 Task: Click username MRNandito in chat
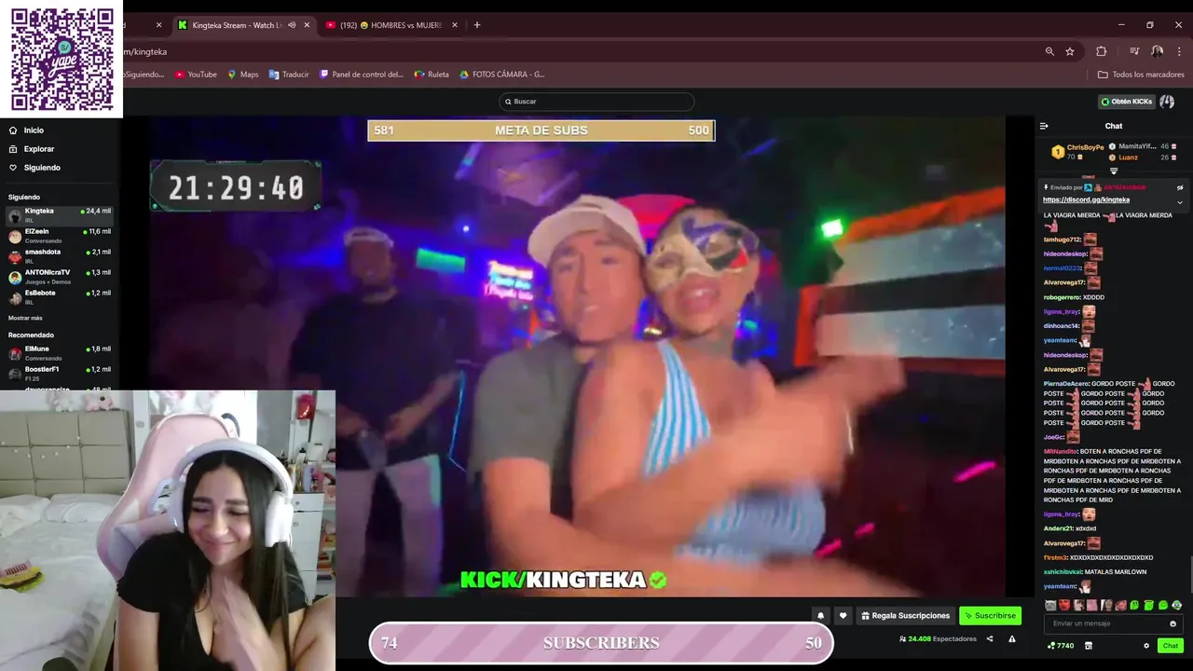[x=1060, y=451]
